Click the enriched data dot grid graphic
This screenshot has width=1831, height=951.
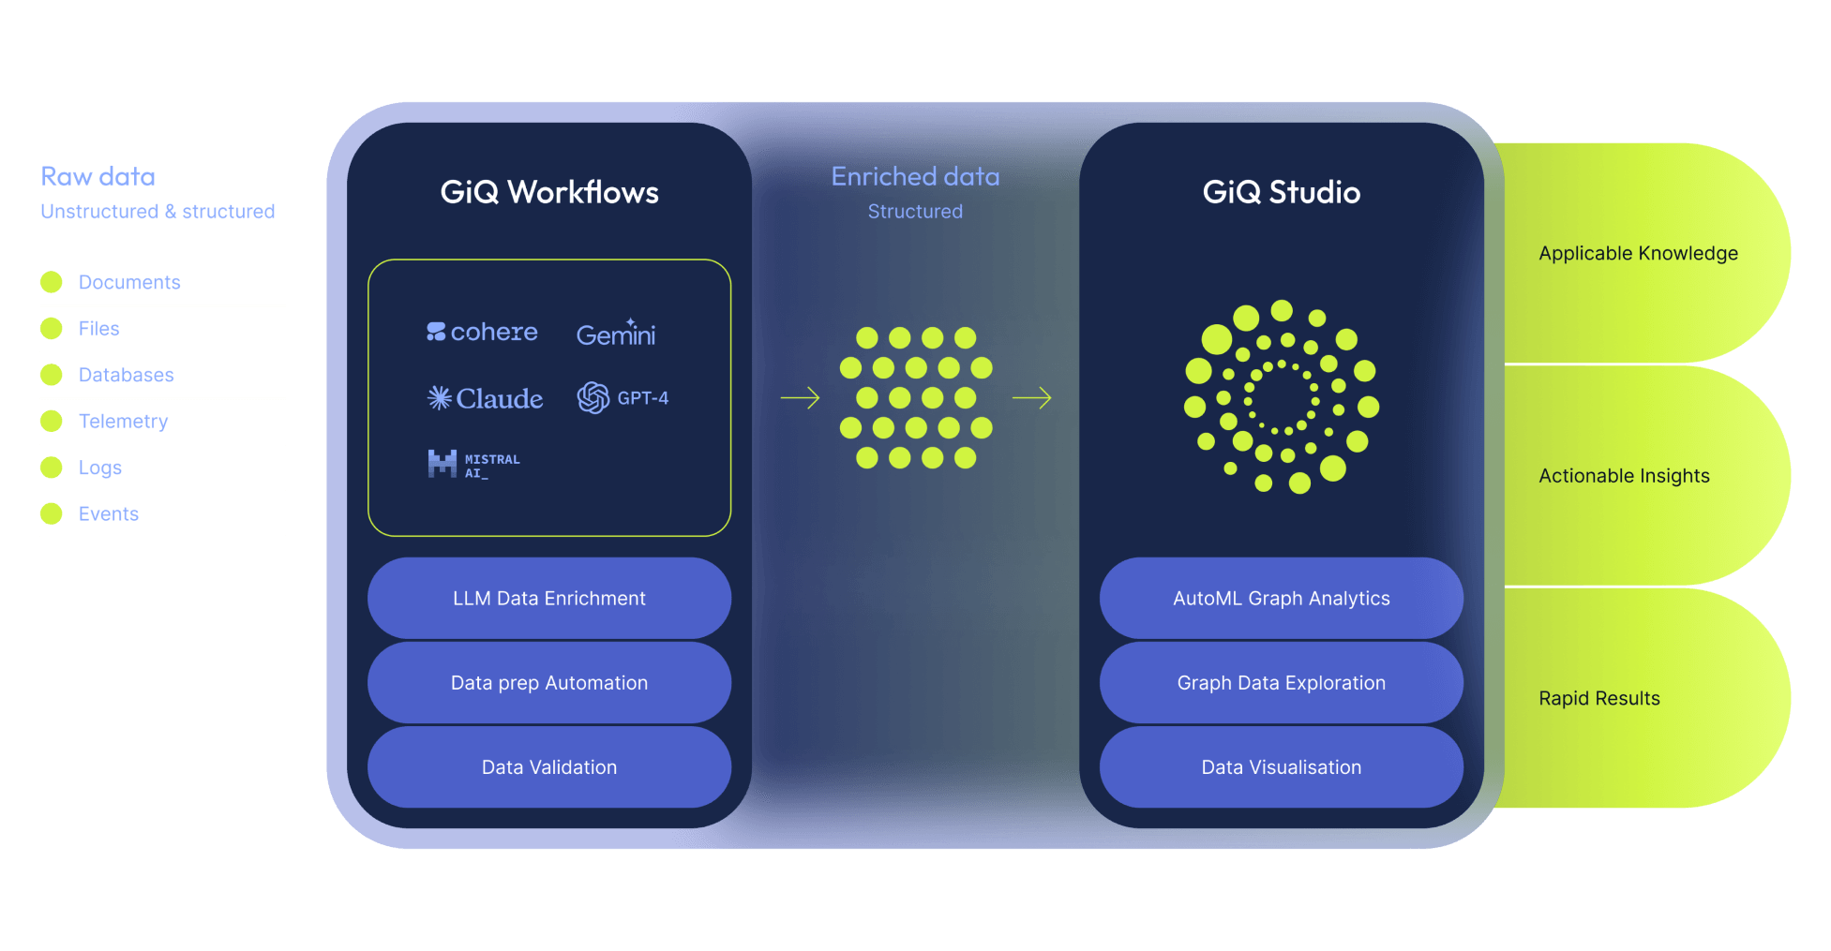tap(916, 397)
